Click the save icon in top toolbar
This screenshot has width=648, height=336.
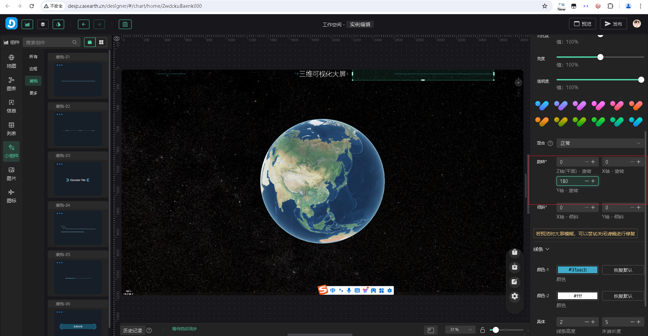pos(125,24)
